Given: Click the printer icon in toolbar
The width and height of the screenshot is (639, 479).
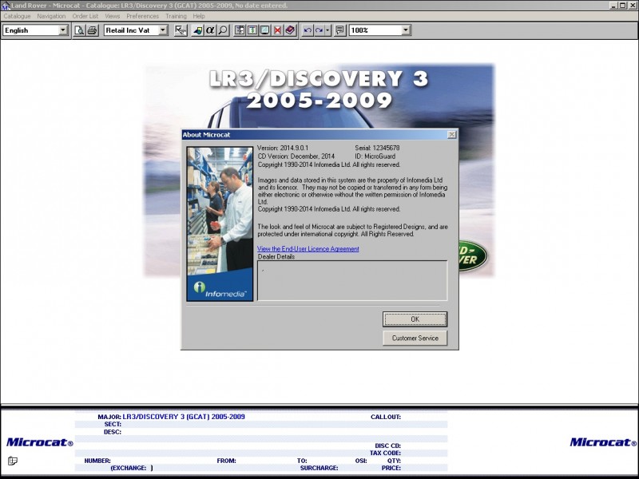Looking at the screenshot, I should tap(92, 30).
